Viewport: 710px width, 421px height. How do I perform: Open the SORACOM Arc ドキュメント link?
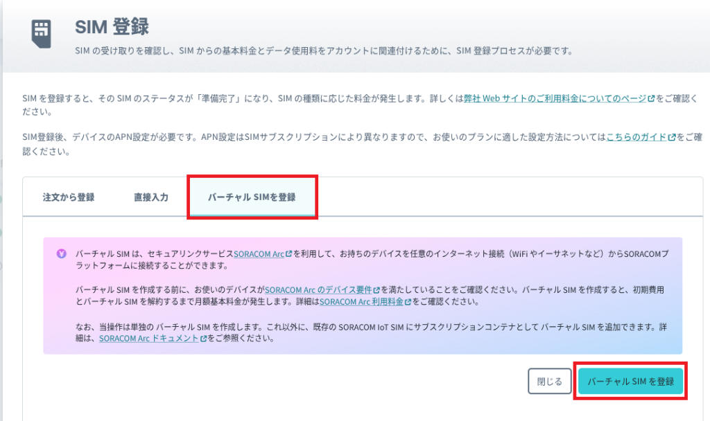coord(148,339)
